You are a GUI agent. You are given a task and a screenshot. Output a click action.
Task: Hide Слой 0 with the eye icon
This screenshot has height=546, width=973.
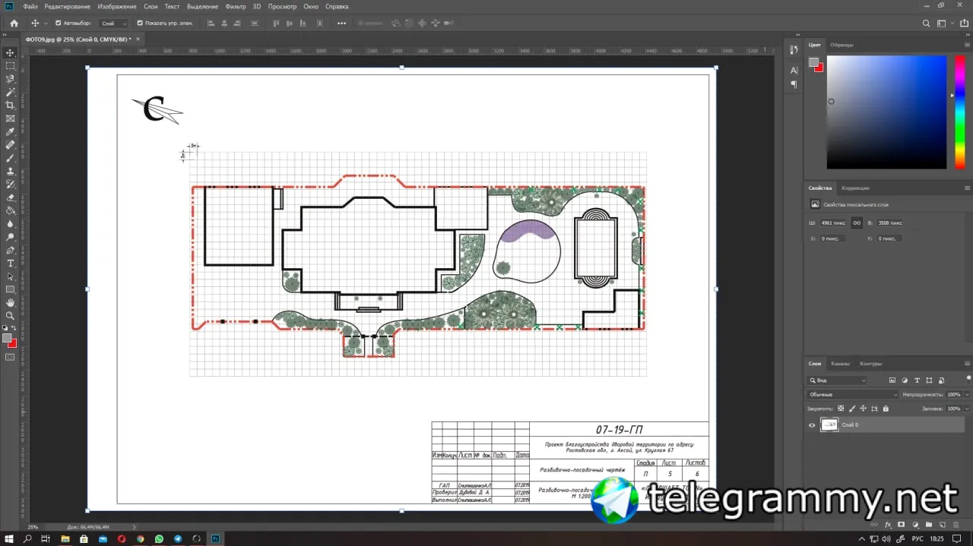[812, 424]
